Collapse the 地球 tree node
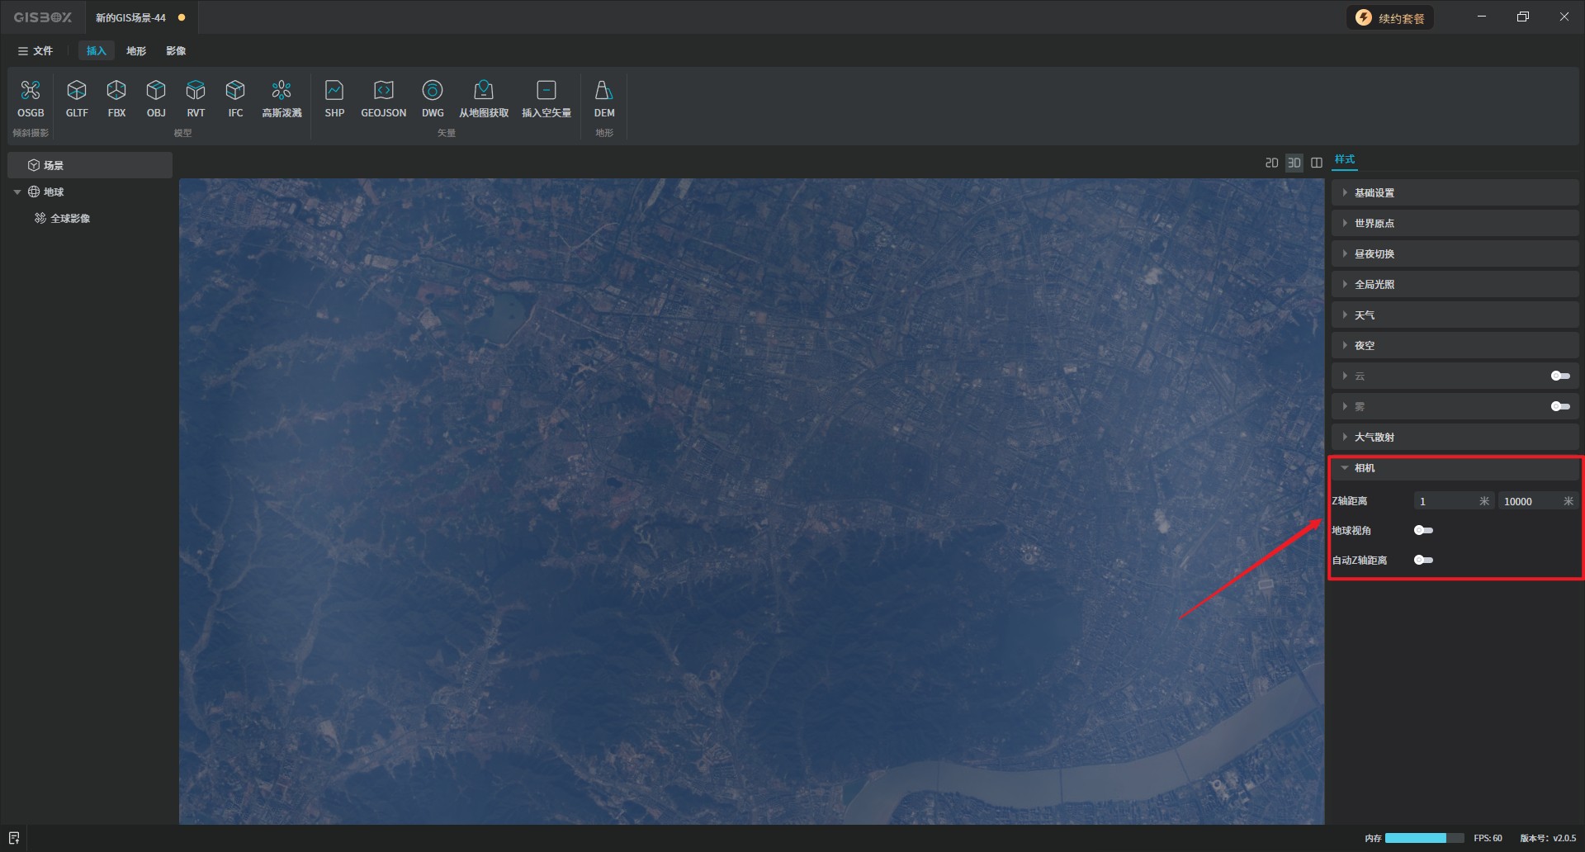1585x852 pixels. (x=17, y=192)
